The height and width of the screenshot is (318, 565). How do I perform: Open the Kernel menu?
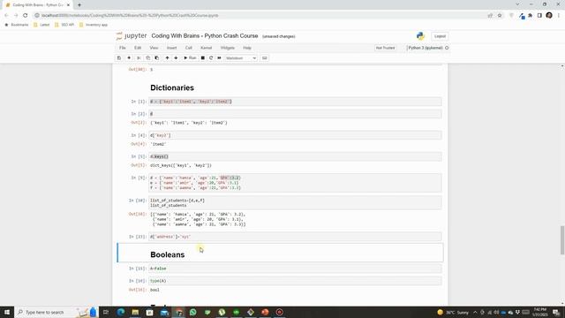point(206,48)
